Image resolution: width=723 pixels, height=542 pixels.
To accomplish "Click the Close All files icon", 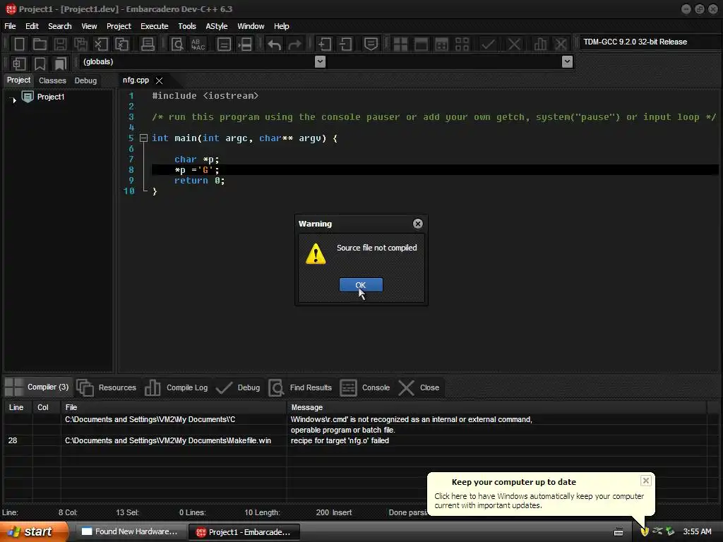I will tap(121, 44).
